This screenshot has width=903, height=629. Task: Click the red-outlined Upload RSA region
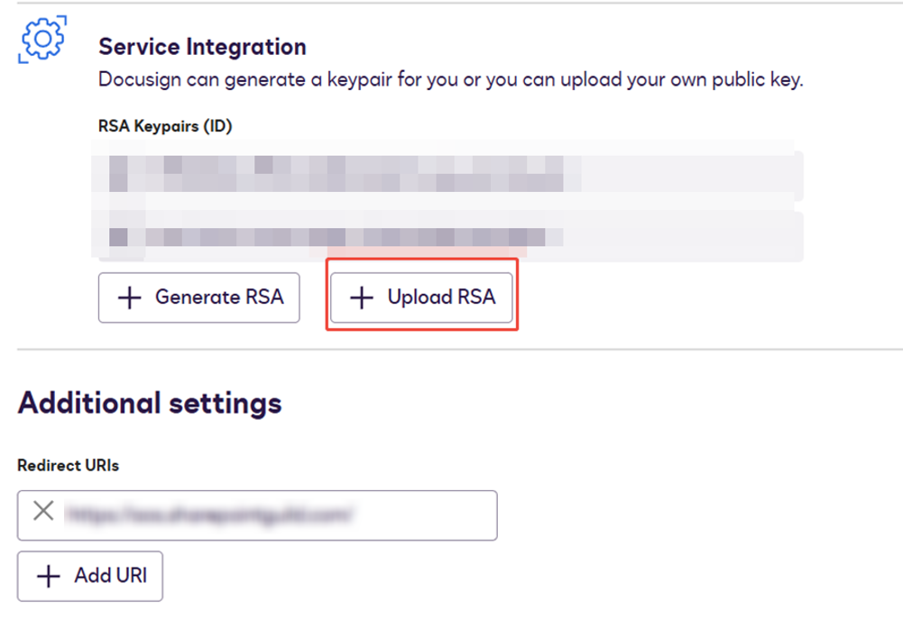pos(421,297)
